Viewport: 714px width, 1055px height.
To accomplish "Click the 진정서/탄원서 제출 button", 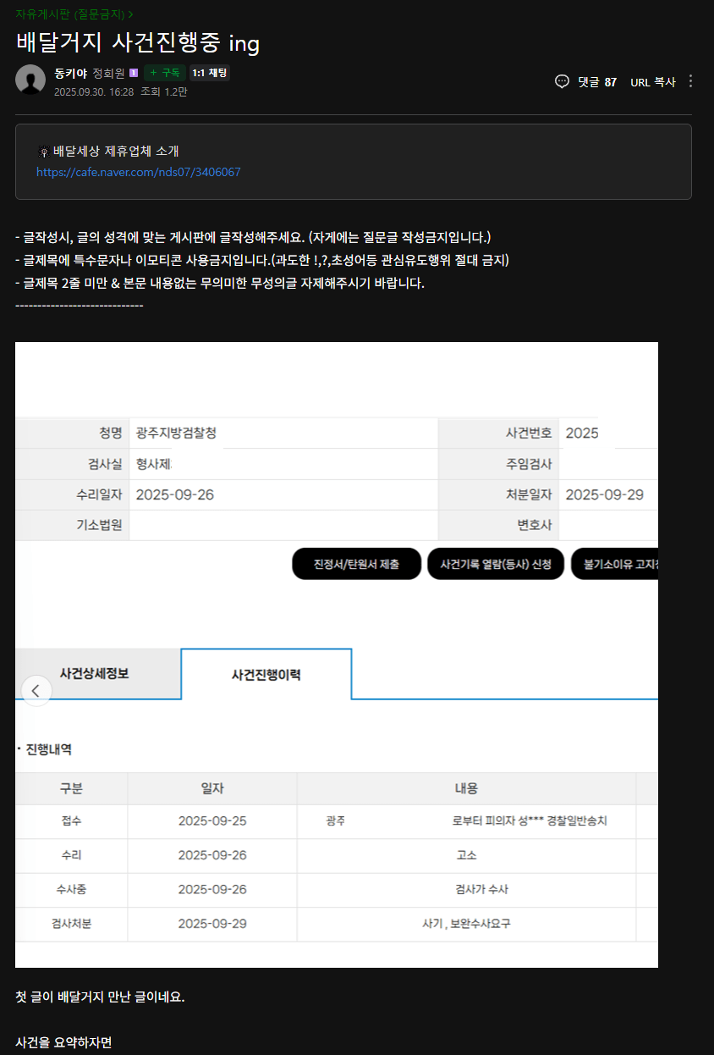I will [356, 563].
